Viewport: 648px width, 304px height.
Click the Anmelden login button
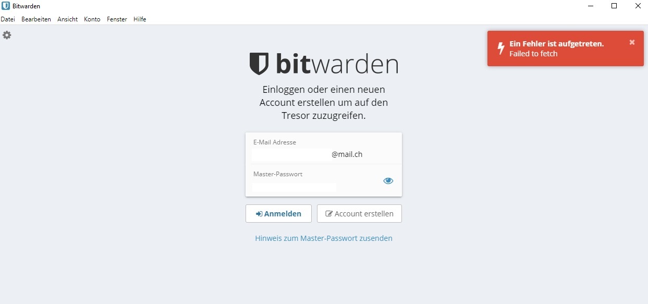[278, 214]
